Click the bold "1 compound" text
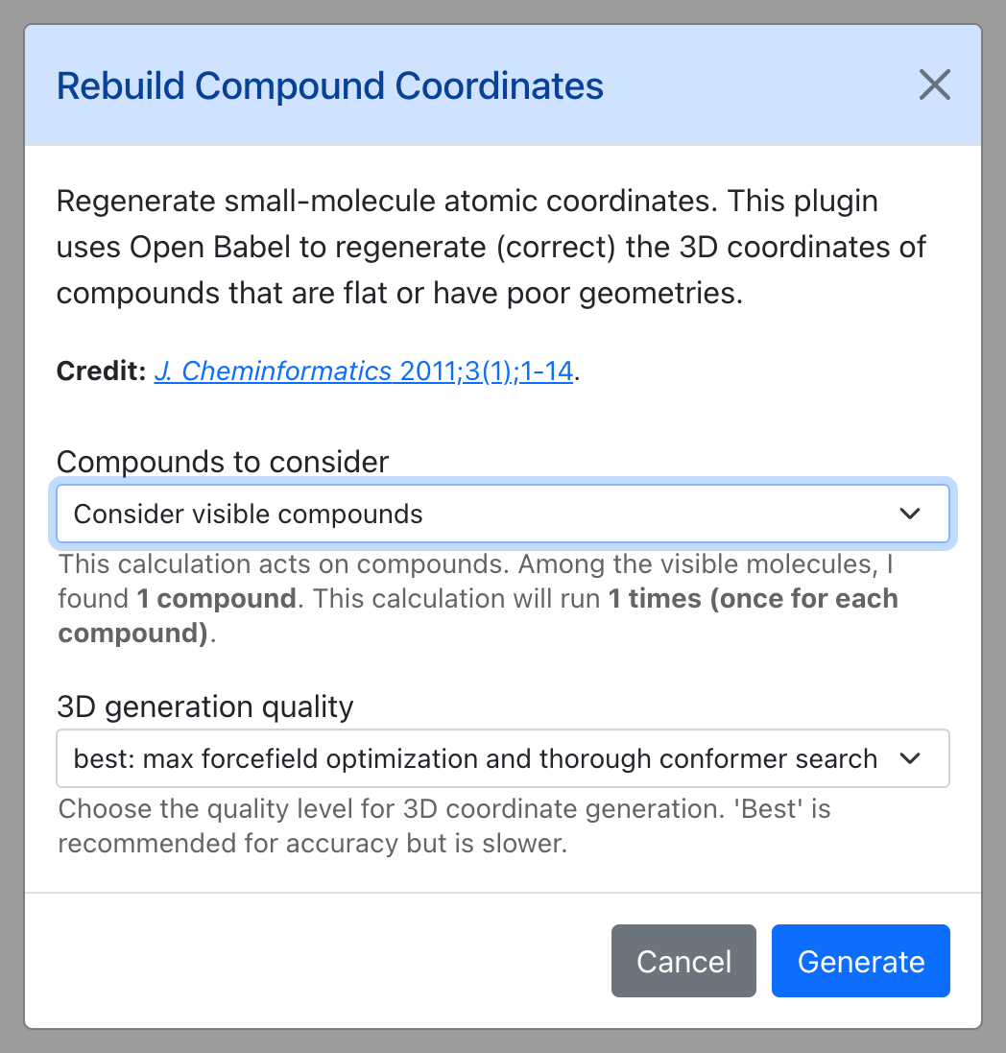Viewport: 1006px width, 1053px height. pyautogui.click(x=216, y=598)
